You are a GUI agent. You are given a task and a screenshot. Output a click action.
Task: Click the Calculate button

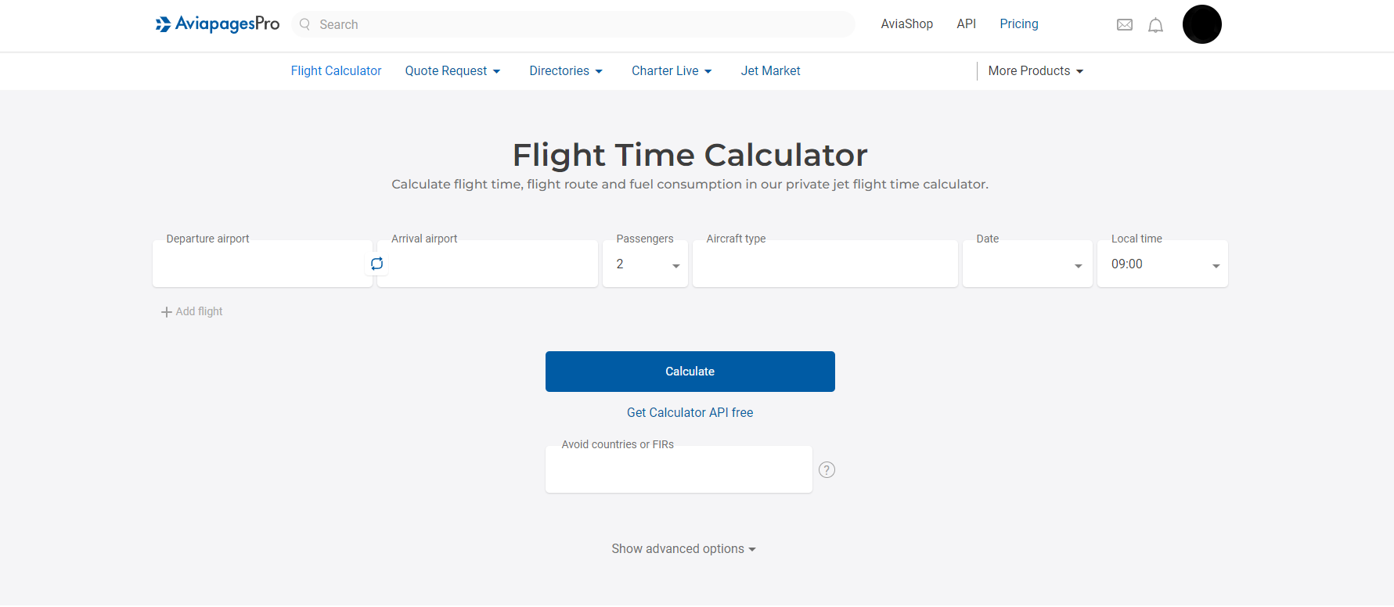[690, 372]
